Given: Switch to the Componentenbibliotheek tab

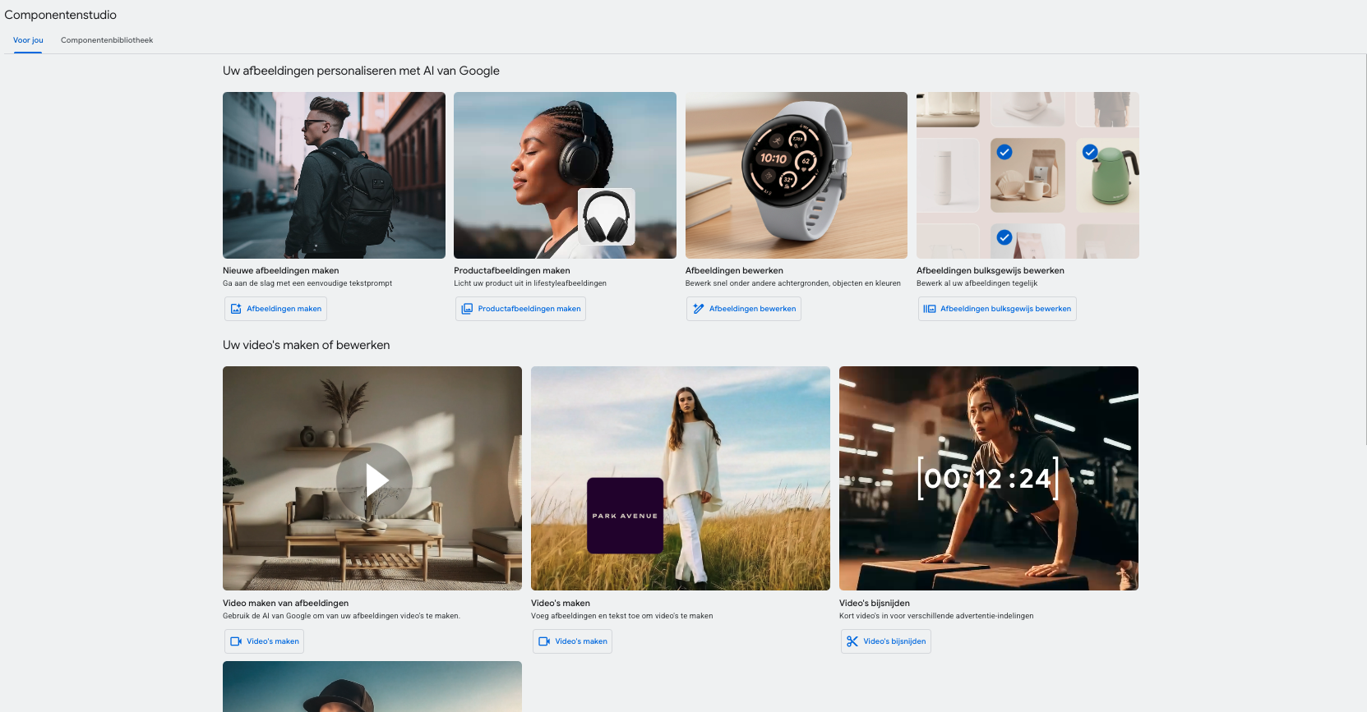Looking at the screenshot, I should (107, 40).
